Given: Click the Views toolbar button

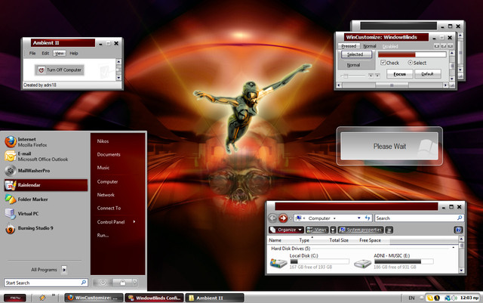Looking at the screenshot, I should pos(317,230).
